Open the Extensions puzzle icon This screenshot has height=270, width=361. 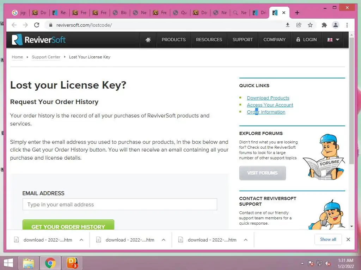[324, 25]
